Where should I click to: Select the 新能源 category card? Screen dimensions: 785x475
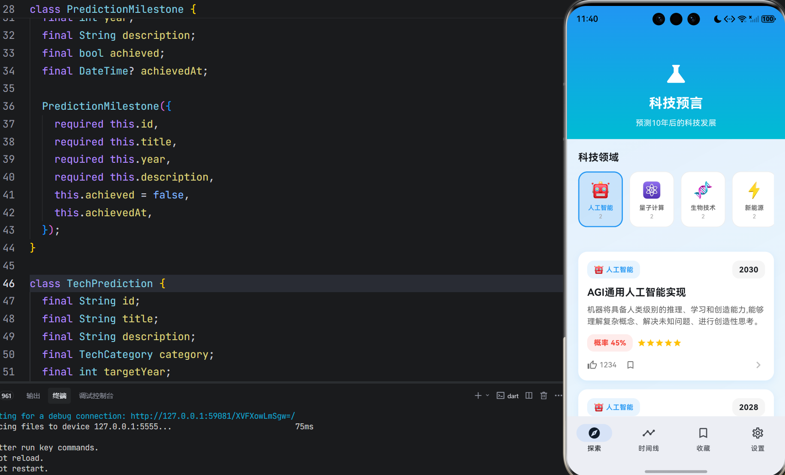click(753, 199)
